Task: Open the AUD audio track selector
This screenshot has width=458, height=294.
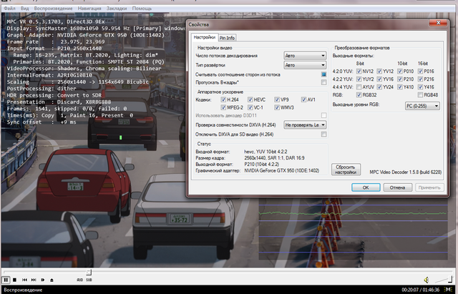Action: click(x=79, y=280)
